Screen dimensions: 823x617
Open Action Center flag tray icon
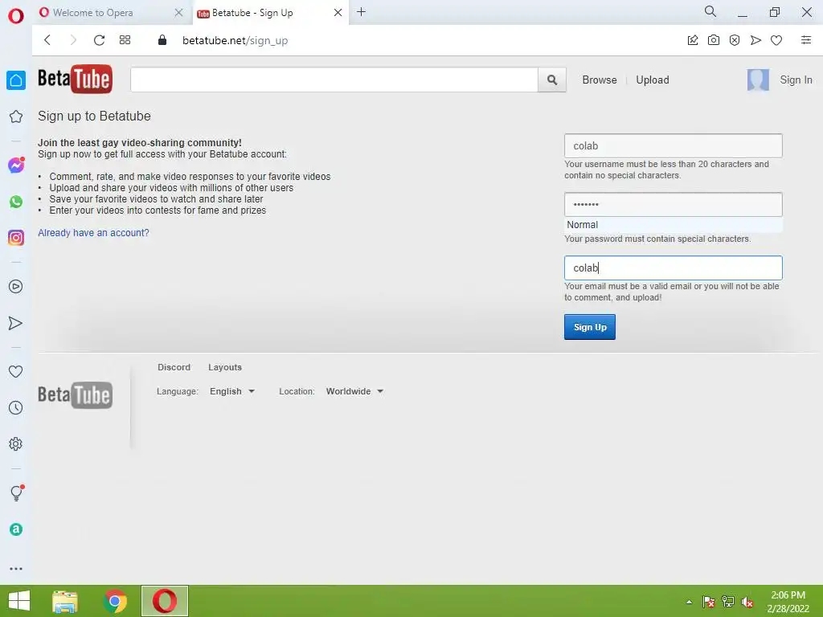[x=709, y=602]
